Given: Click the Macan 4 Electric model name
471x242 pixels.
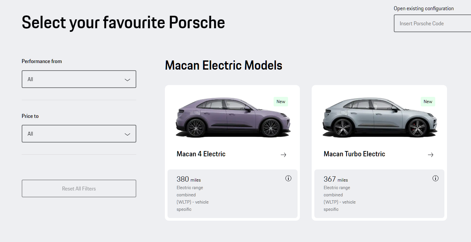Looking at the screenshot, I should click(x=201, y=154).
